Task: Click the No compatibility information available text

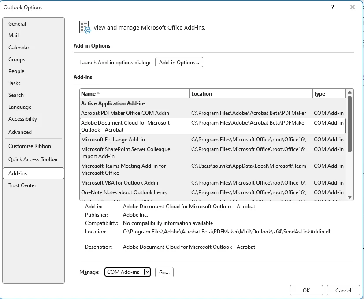Action: click(x=168, y=223)
